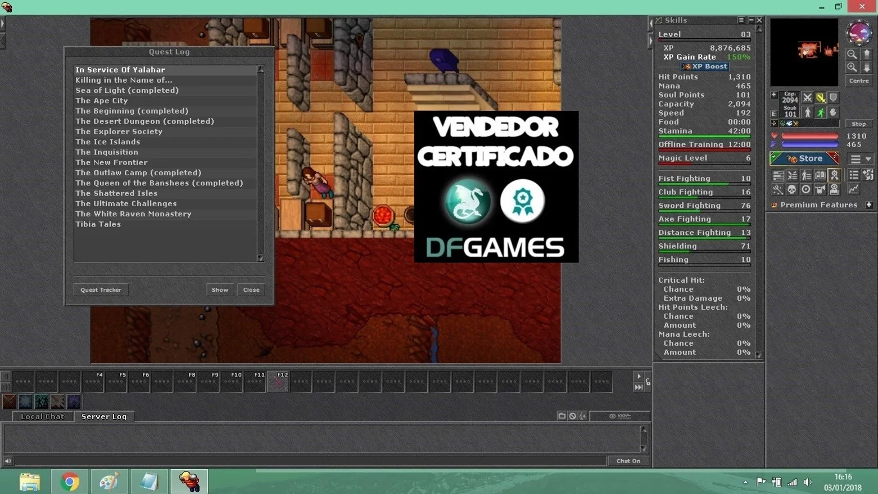Click the Stop button
This screenshot has height=494, width=878.
[858, 124]
